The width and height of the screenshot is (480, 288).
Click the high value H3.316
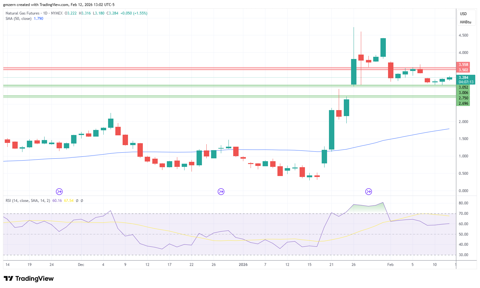coord(85,13)
